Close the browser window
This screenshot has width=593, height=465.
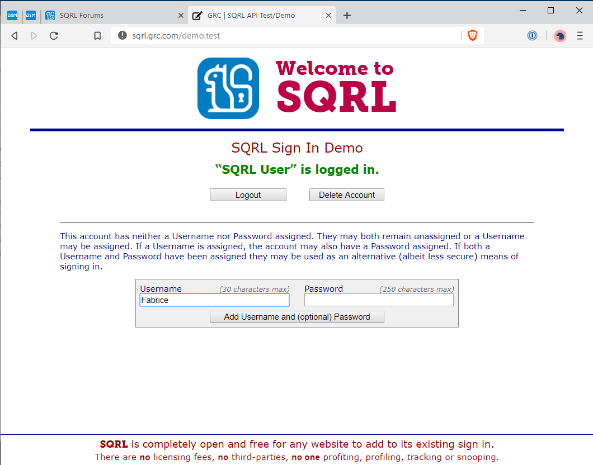579,11
